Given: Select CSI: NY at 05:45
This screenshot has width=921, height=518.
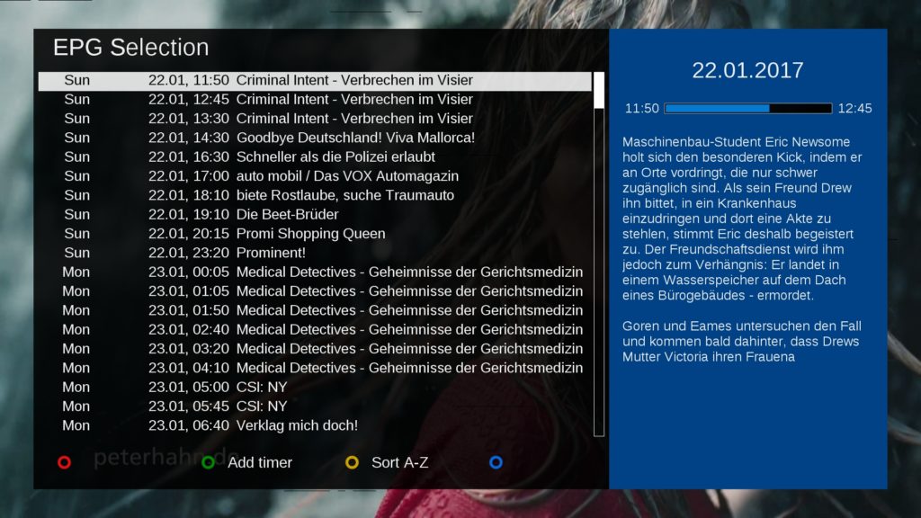Looking at the screenshot, I should 315,406.
